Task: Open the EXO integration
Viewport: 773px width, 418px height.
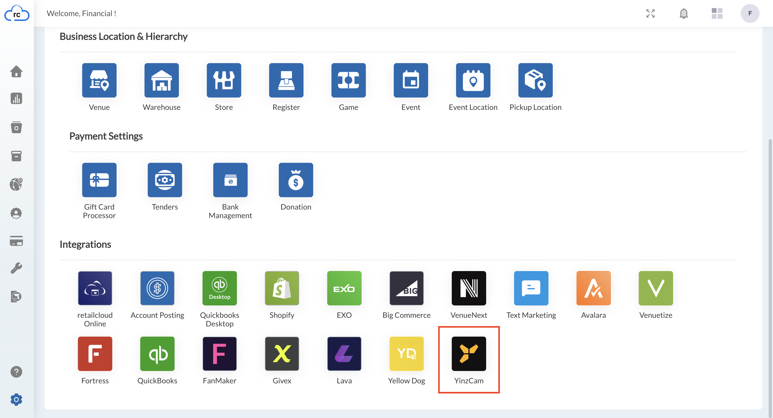Action: (x=344, y=288)
